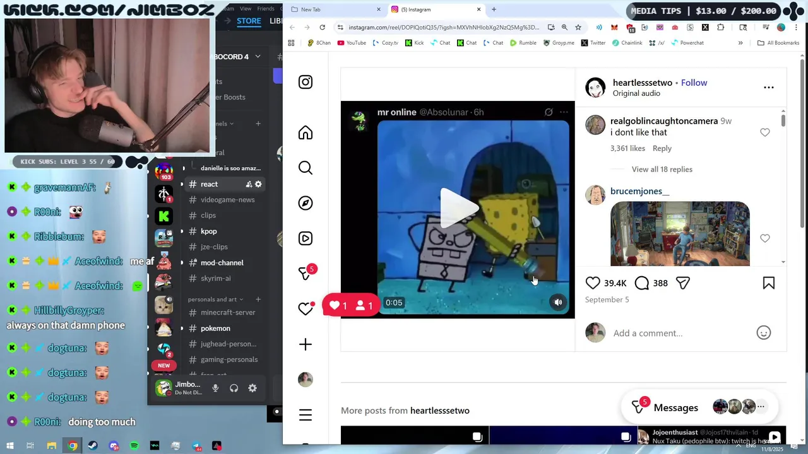Open Instagram home via the logo icon
Screen dimensions: 808x454
(306, 82)
